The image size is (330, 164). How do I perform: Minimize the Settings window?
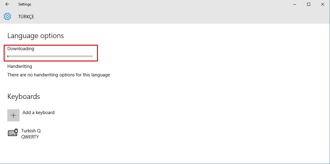(x=295, y=4)
